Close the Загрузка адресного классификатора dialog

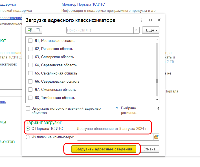pos(159,20)
